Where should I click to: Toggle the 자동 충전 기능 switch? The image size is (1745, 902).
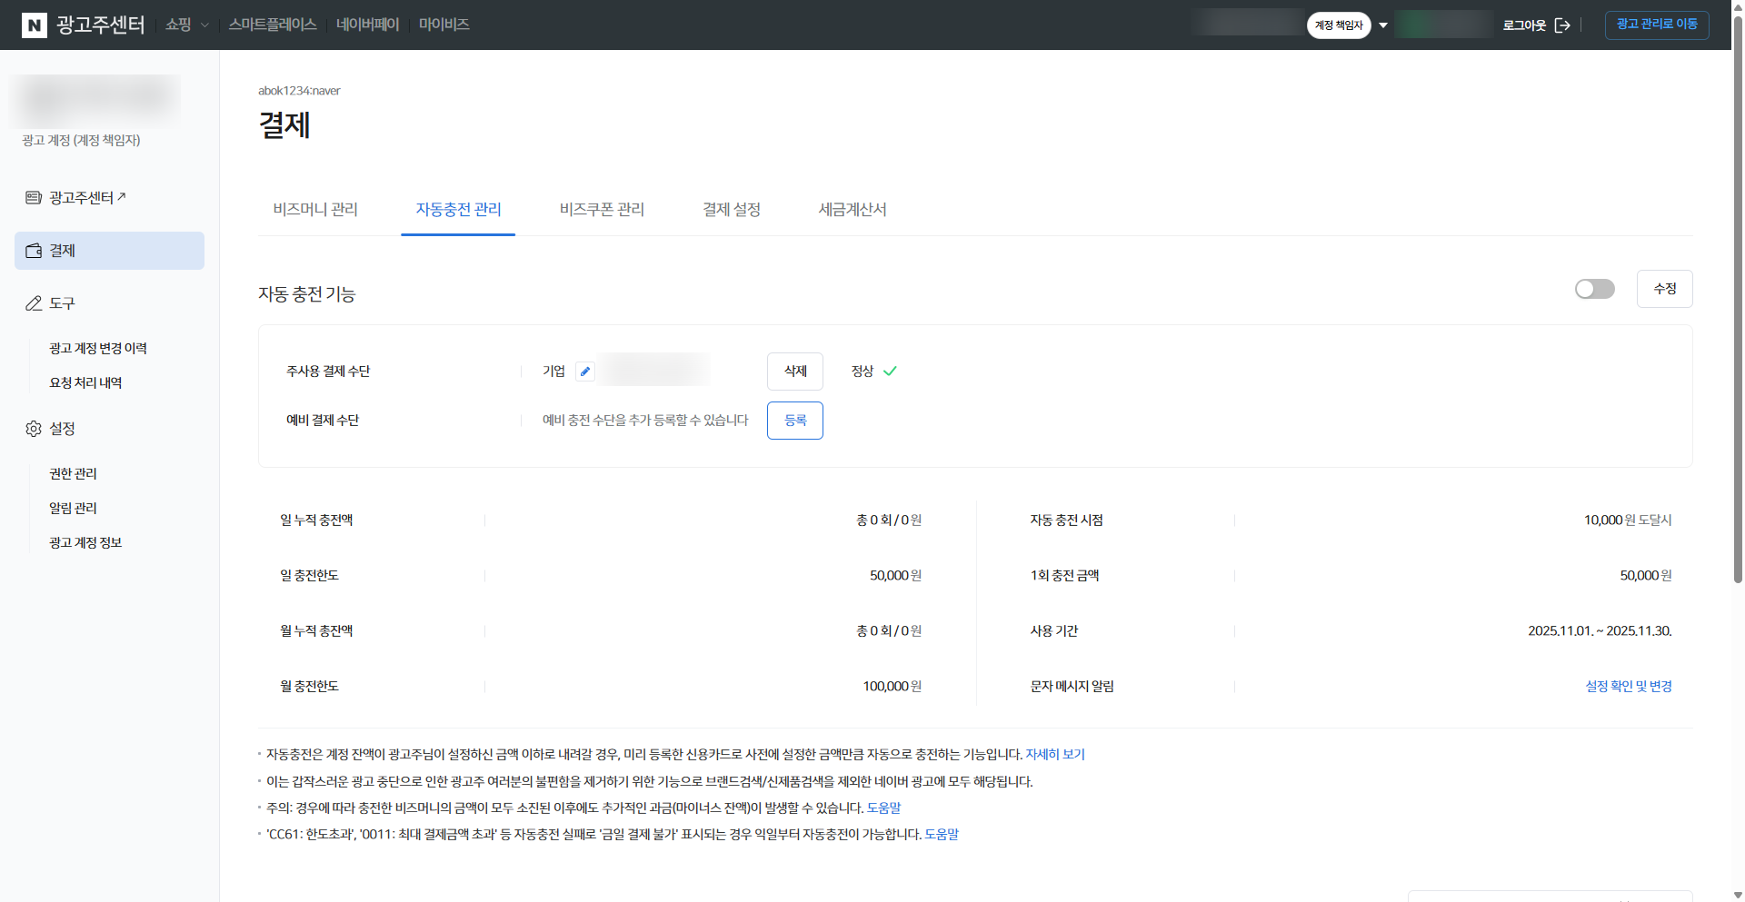[1595, 289]
